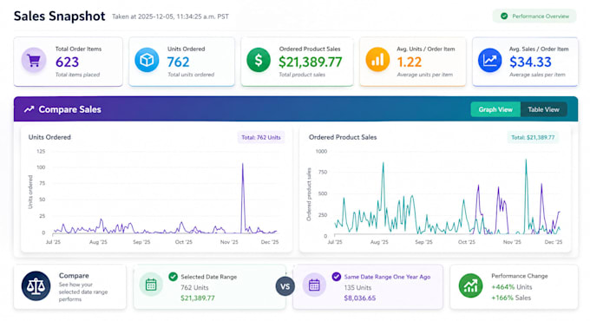The width and height of the screenshot is (590, 321).
Task: Click the purple calendar icon for One Year Ago
Action: click(314, 285)
